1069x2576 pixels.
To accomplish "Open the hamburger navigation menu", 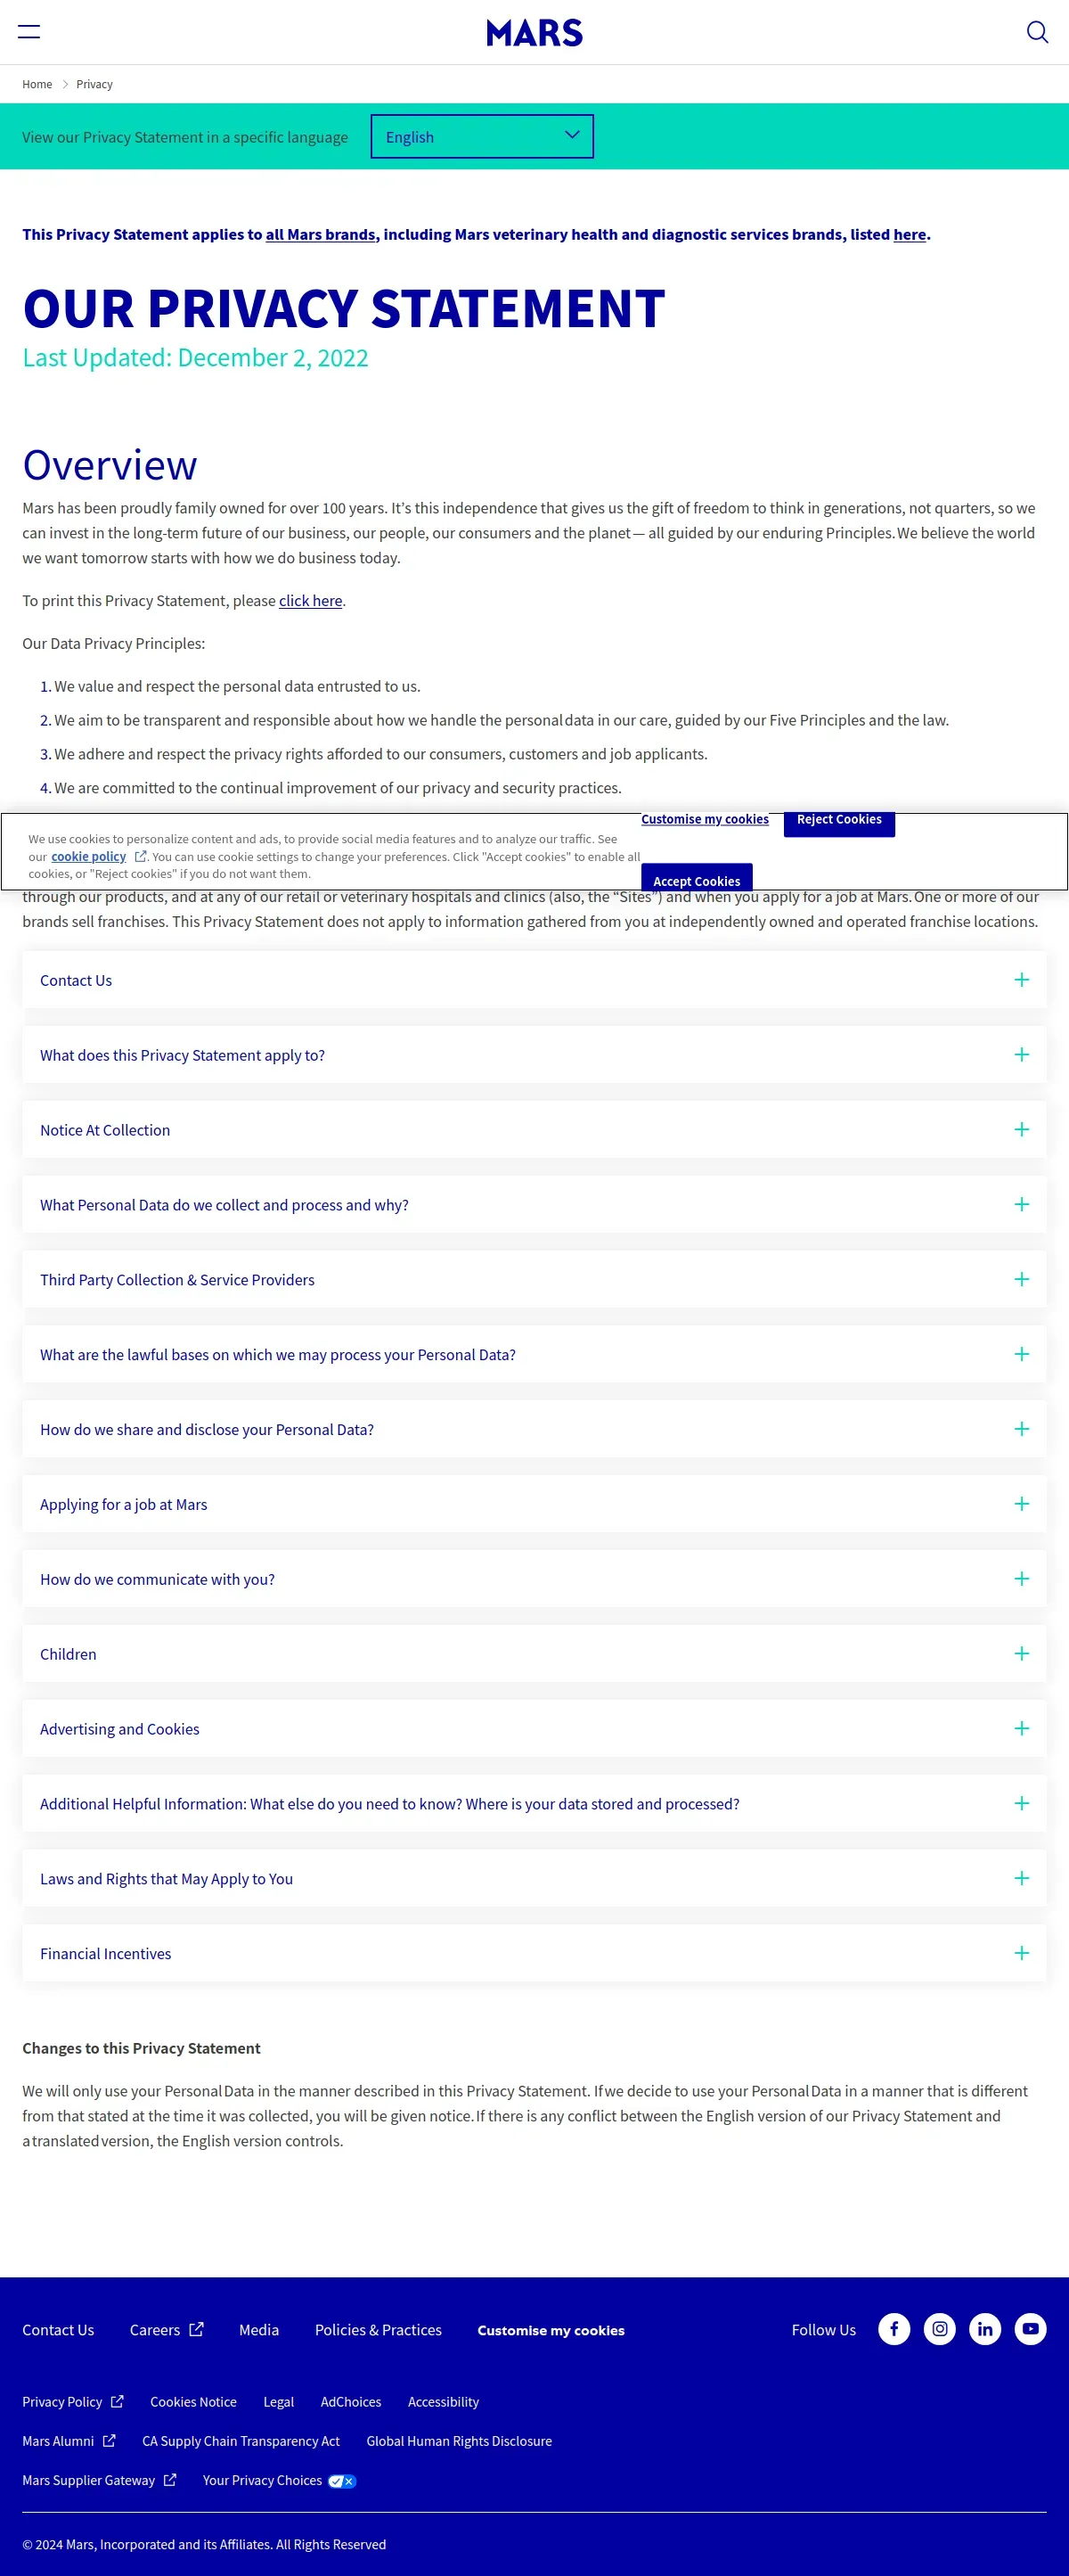I will (x=29, y=32).
